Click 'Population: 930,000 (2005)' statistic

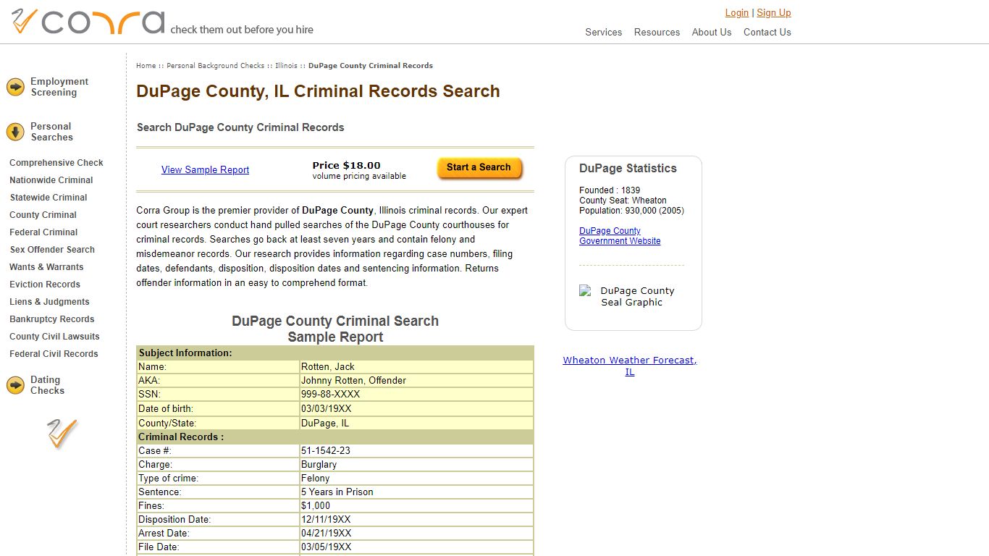point(631,211)
